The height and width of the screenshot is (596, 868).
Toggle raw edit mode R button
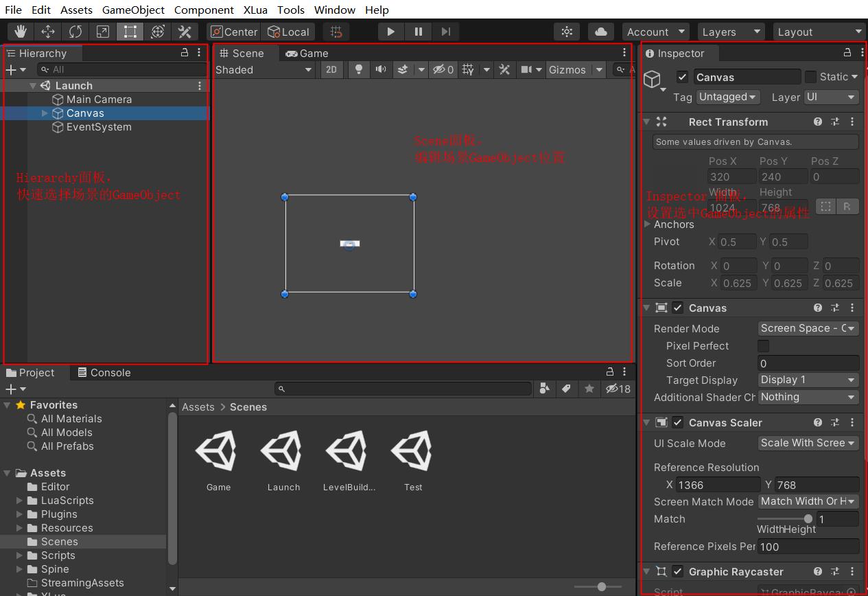tap(847, 206)
